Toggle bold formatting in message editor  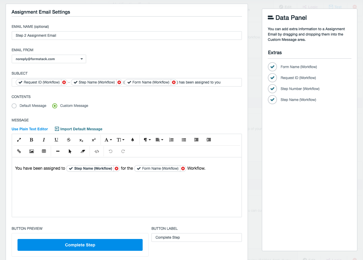click(31, 140)
